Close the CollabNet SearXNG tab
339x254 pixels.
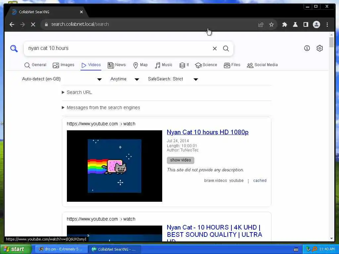click(x=81, y=12)
